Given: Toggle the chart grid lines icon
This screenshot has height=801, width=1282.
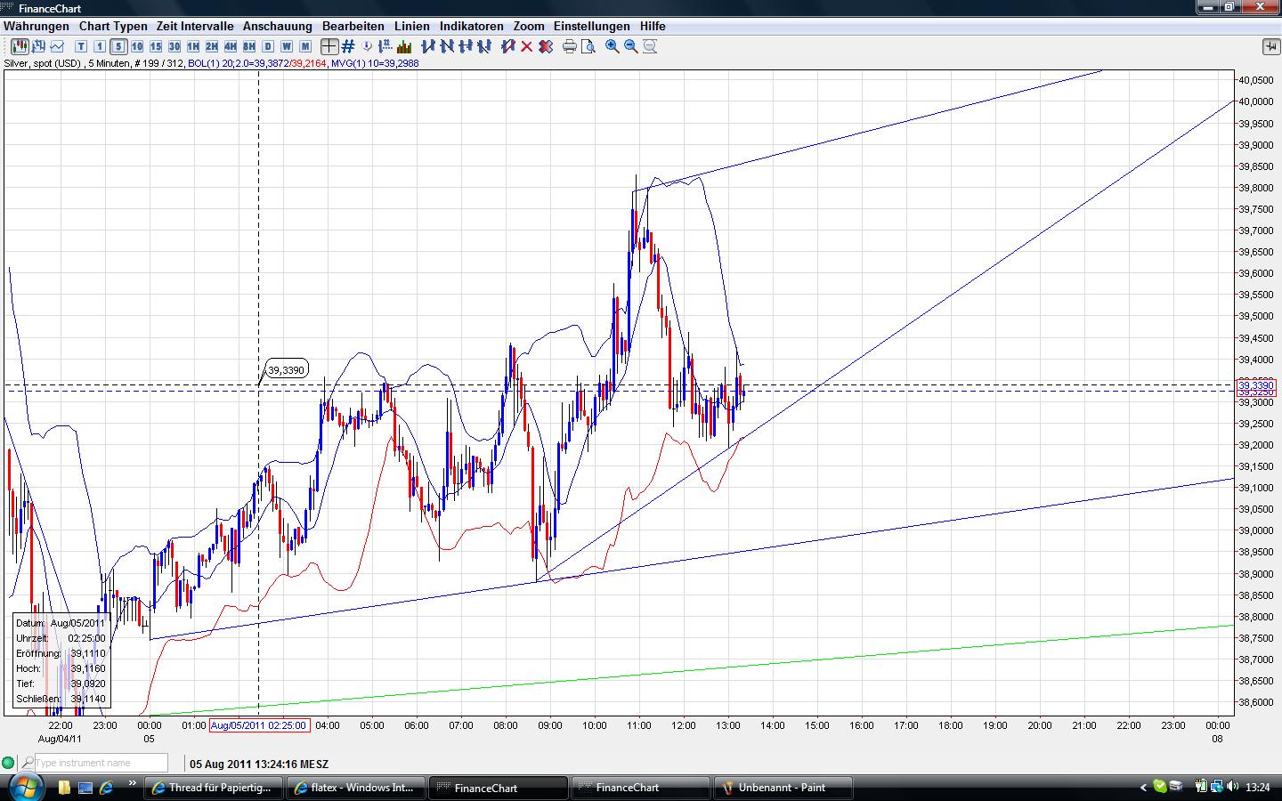Looking at the screenshot, I should click(348, 46).
